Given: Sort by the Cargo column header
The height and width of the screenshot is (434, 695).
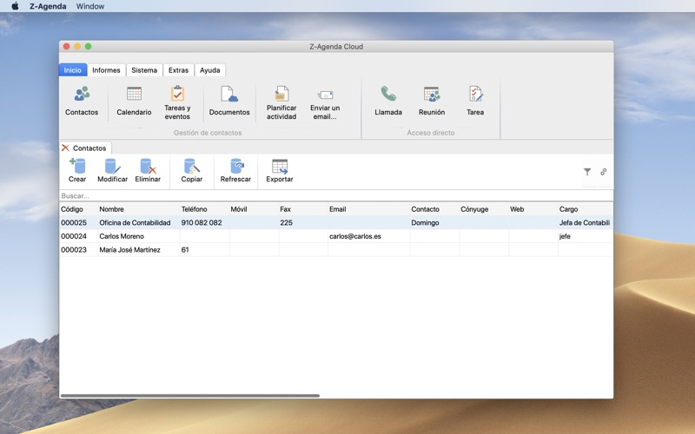Looking at the screenshot, I should point(586,209).
